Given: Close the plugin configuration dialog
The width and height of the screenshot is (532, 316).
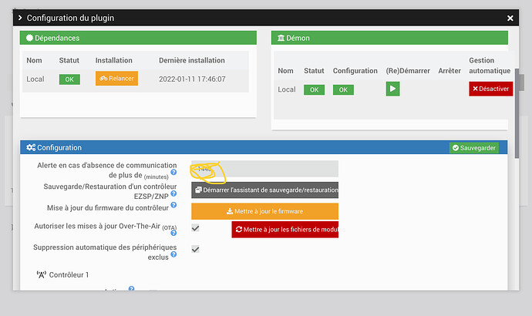Looking at the screenshot, I should click(x=510, y=18).
